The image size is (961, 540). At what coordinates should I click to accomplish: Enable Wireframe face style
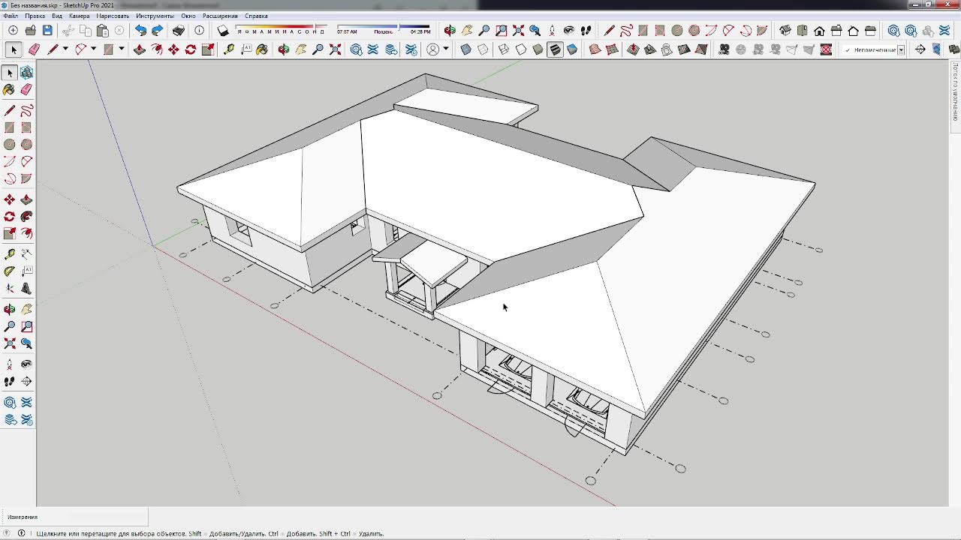pos(503,49)
